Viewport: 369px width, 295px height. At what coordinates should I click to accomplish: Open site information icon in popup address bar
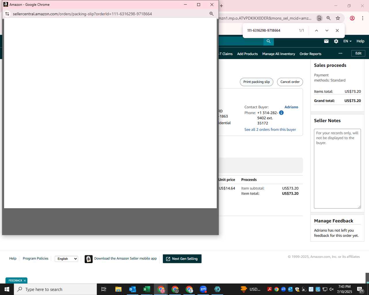7,14
